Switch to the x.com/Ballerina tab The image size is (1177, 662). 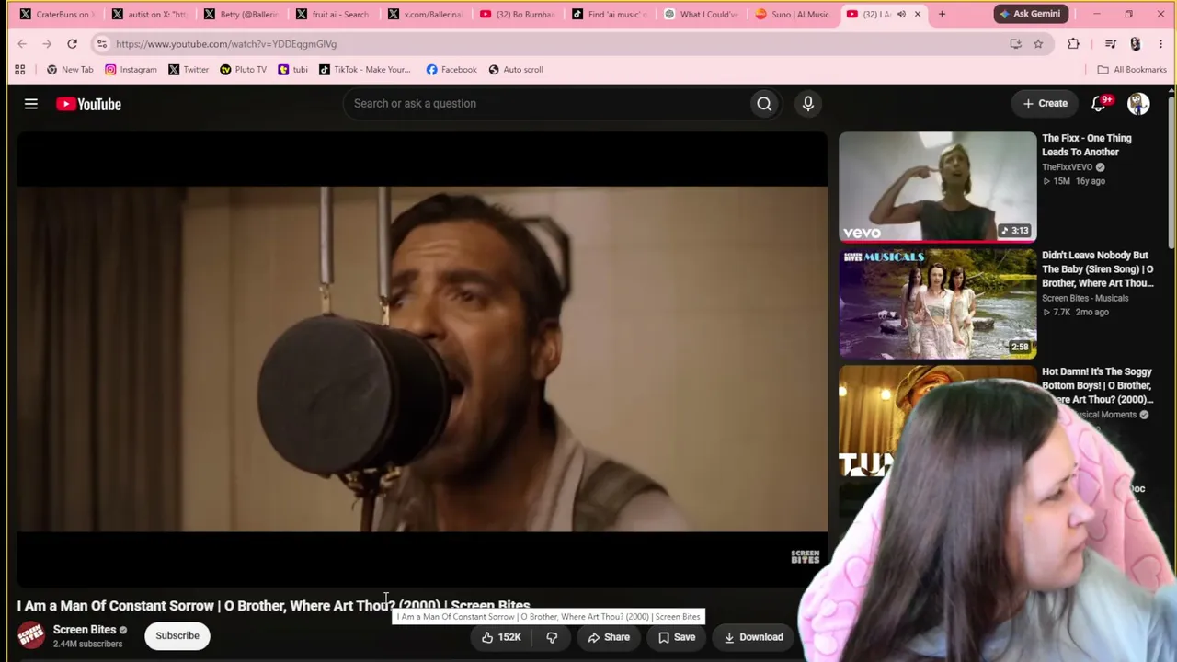click(x=425, y=14)
